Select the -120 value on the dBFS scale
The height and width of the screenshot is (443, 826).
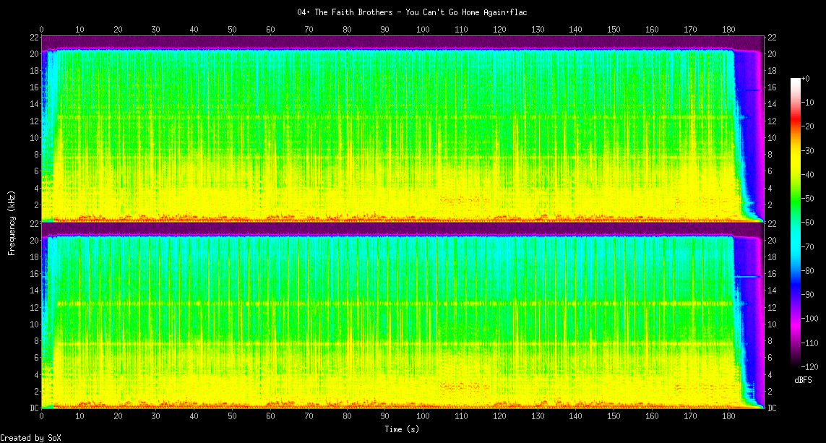[811, 366]
